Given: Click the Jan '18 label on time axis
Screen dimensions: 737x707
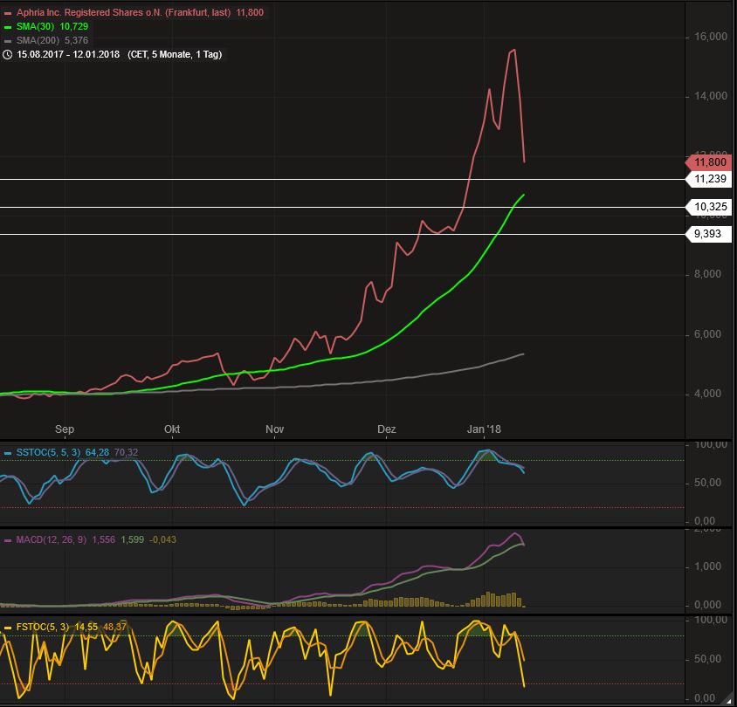Looking at the screenshot, I should 484,429.
